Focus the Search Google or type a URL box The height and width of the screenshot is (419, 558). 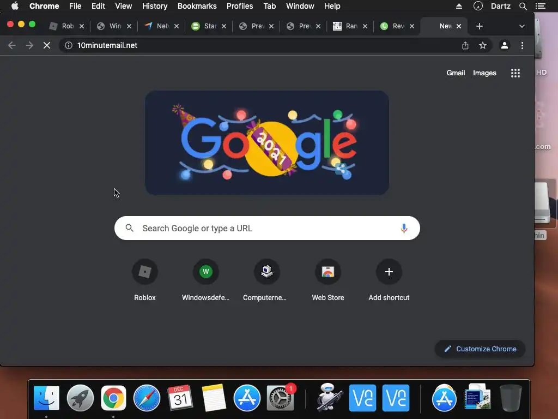pos(267,228)
